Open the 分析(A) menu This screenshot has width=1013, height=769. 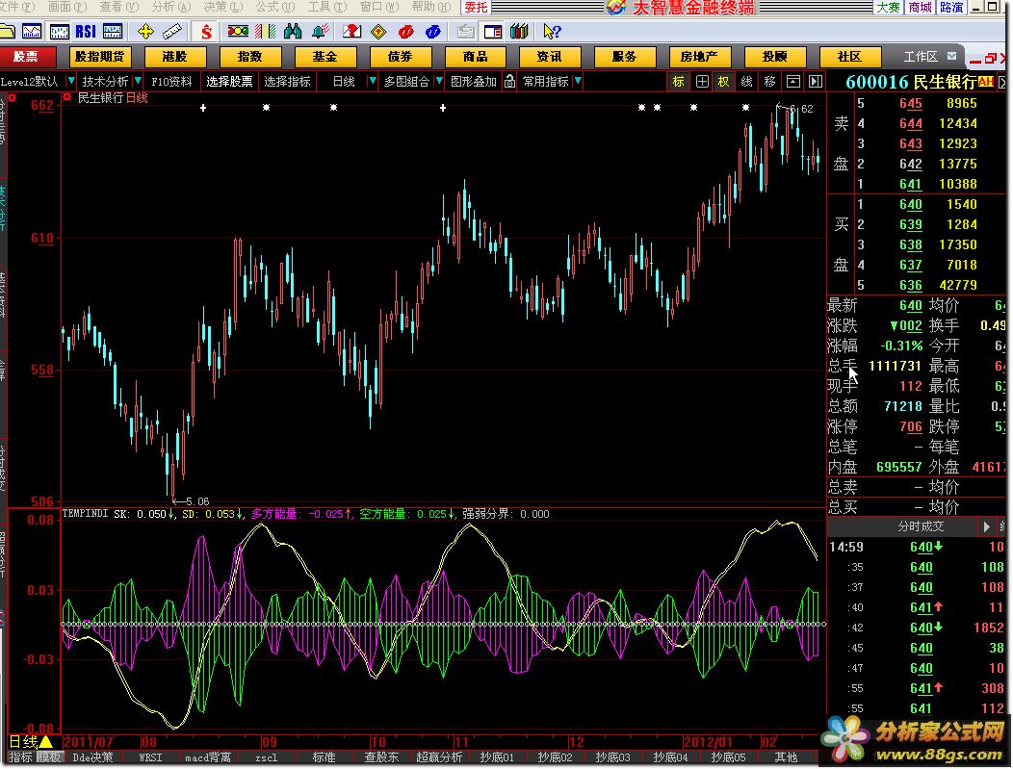[x=170, y=7]
